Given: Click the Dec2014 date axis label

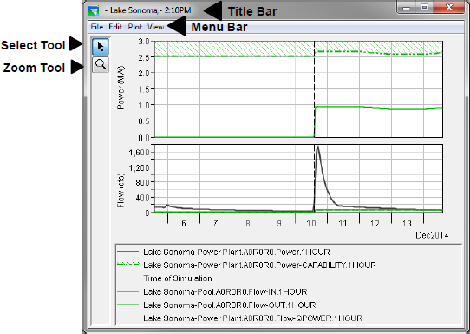Looking at the screenshot, I should [432, 235].
